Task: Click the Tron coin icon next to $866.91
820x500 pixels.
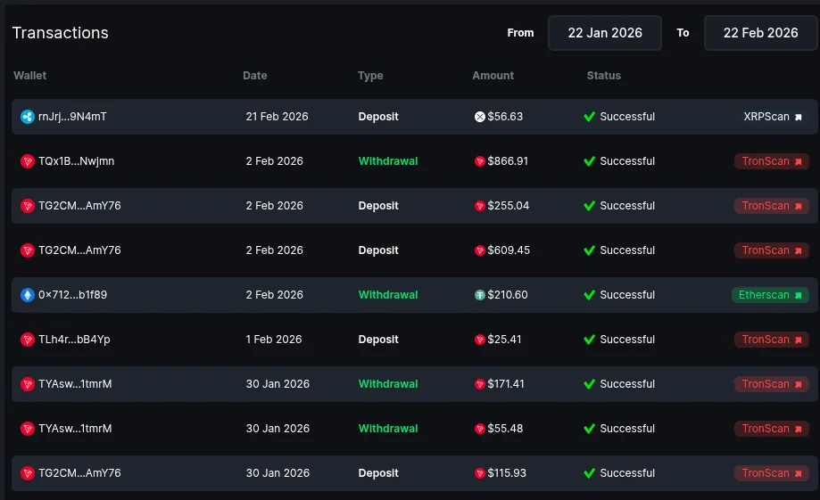Action: point(479,161)
